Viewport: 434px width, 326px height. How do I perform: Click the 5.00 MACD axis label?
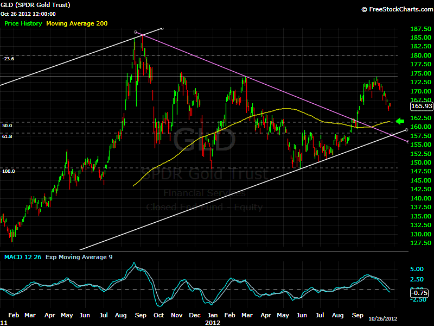417,269
